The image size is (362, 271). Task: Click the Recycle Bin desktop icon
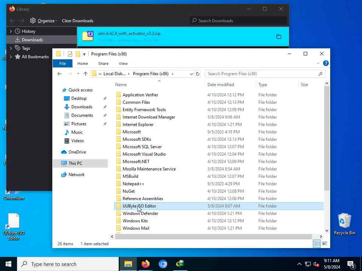coord(344,224)
